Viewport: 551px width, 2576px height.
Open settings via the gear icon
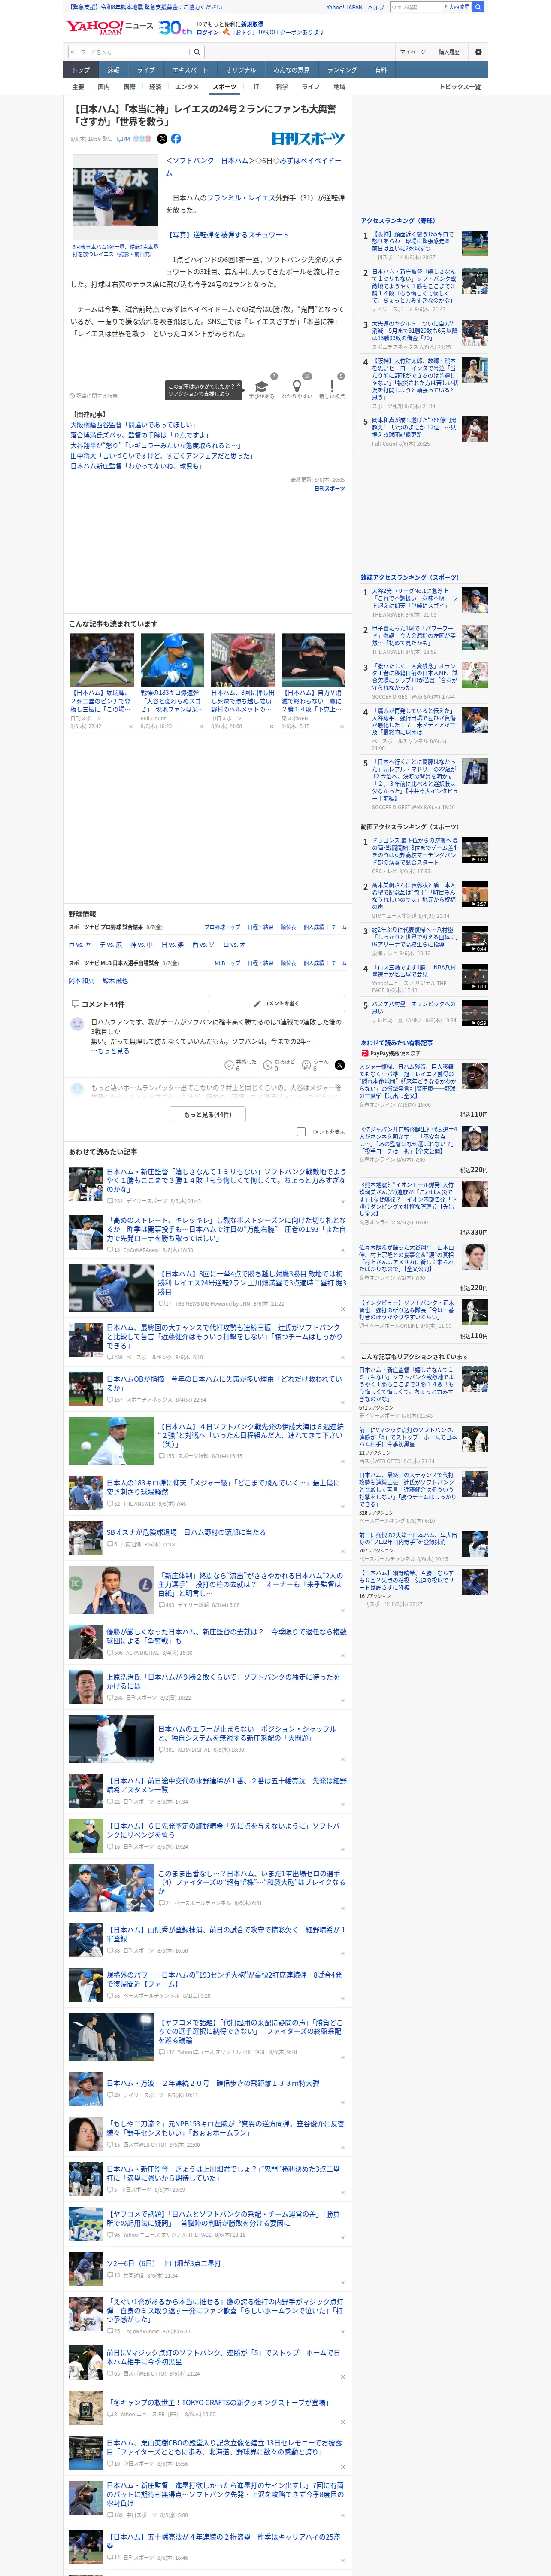click(x=478, y=52)
